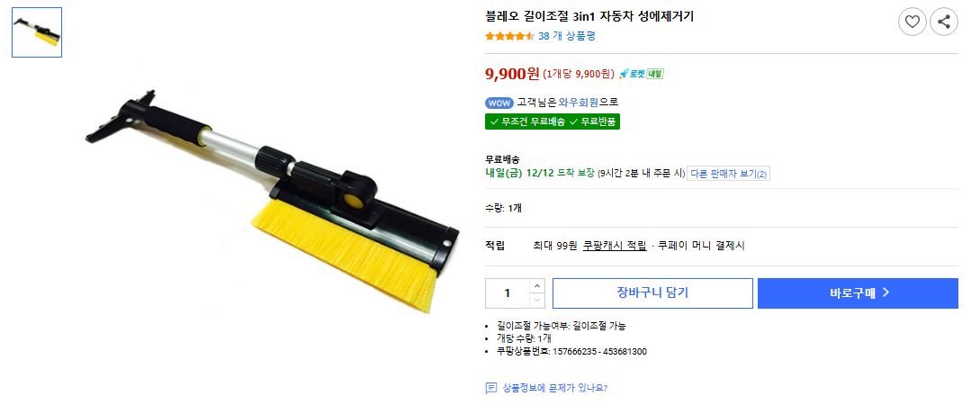Image resolution: width=971 pixels, height=405 pixels.
Task: Click the star rating icons
Action: tap(509, 36)
